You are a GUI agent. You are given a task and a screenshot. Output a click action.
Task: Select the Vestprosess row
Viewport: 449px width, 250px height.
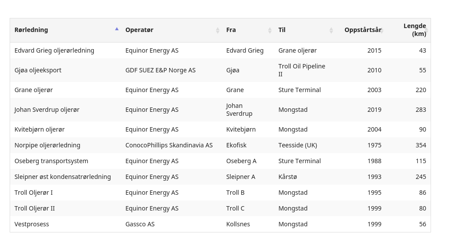tap(220, 224)
